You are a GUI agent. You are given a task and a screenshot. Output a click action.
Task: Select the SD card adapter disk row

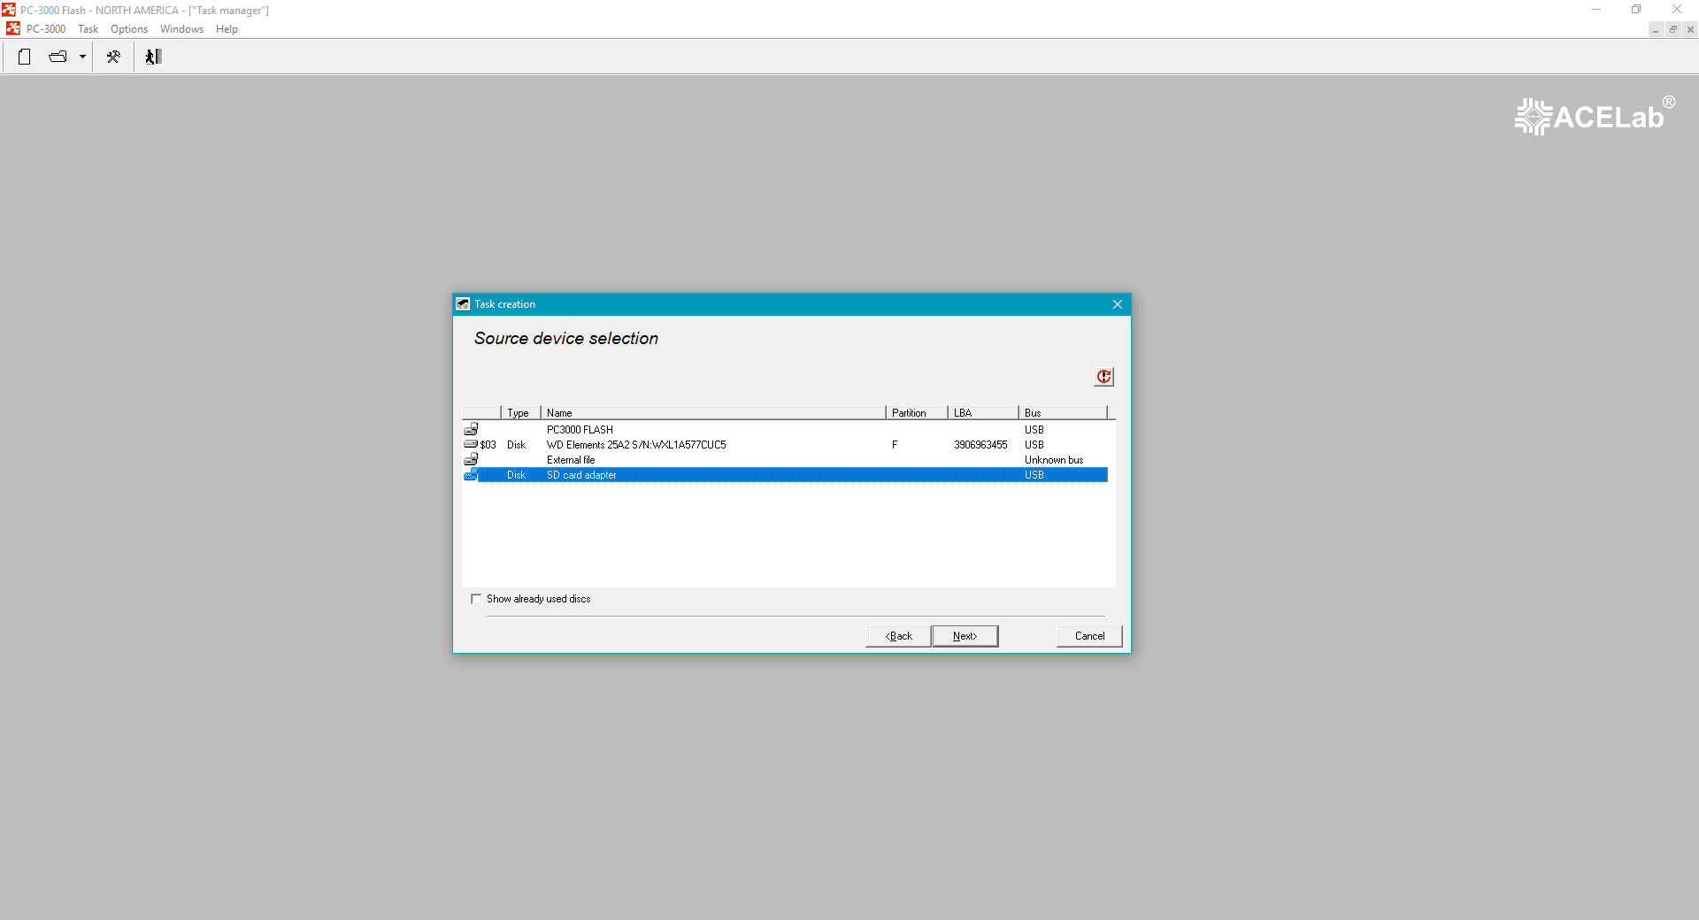(785, 475)
